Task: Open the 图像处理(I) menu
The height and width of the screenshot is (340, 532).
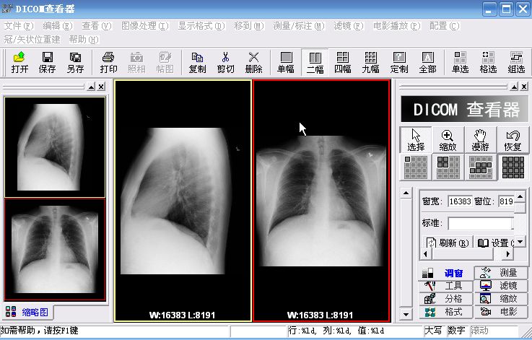Action: point(144,25)
